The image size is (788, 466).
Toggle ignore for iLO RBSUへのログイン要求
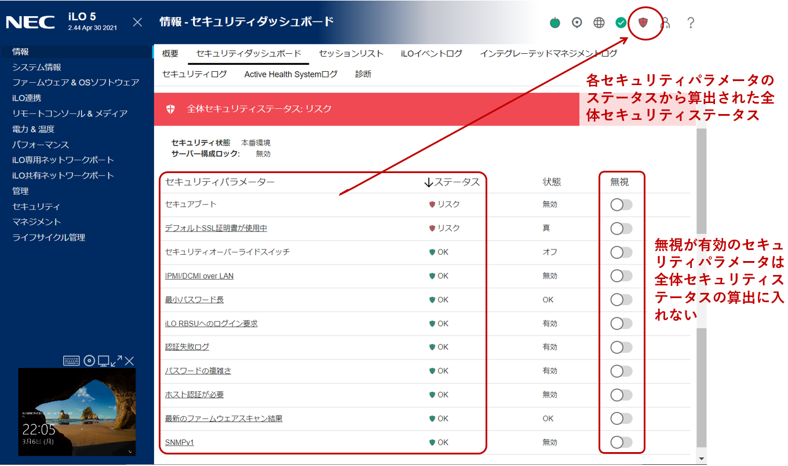pos(621,323)
